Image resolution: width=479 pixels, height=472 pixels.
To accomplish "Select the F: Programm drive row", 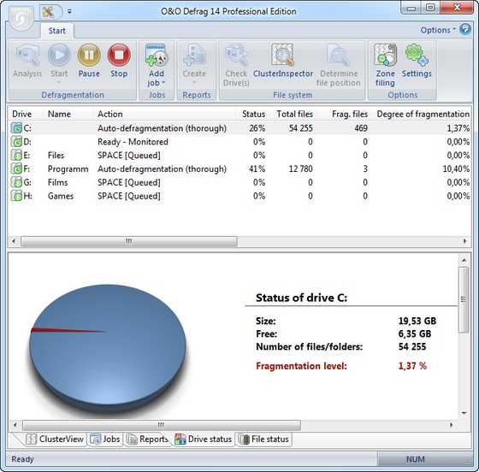I will [239, 168].
